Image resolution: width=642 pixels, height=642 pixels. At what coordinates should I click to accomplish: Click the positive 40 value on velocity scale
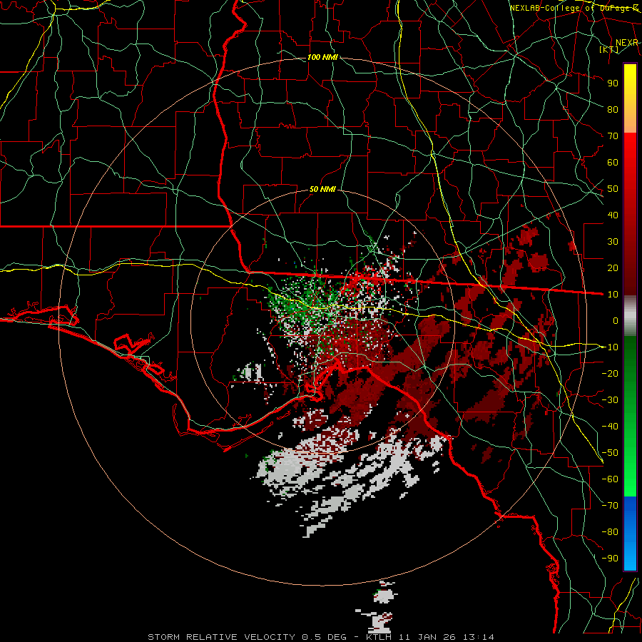click(x=613, y=215)
